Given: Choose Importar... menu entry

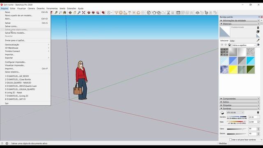Looking at the screenshot, I should coord(25,55).
